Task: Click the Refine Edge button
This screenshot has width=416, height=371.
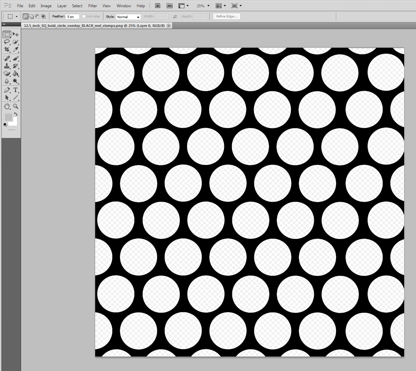Action: 226,16
